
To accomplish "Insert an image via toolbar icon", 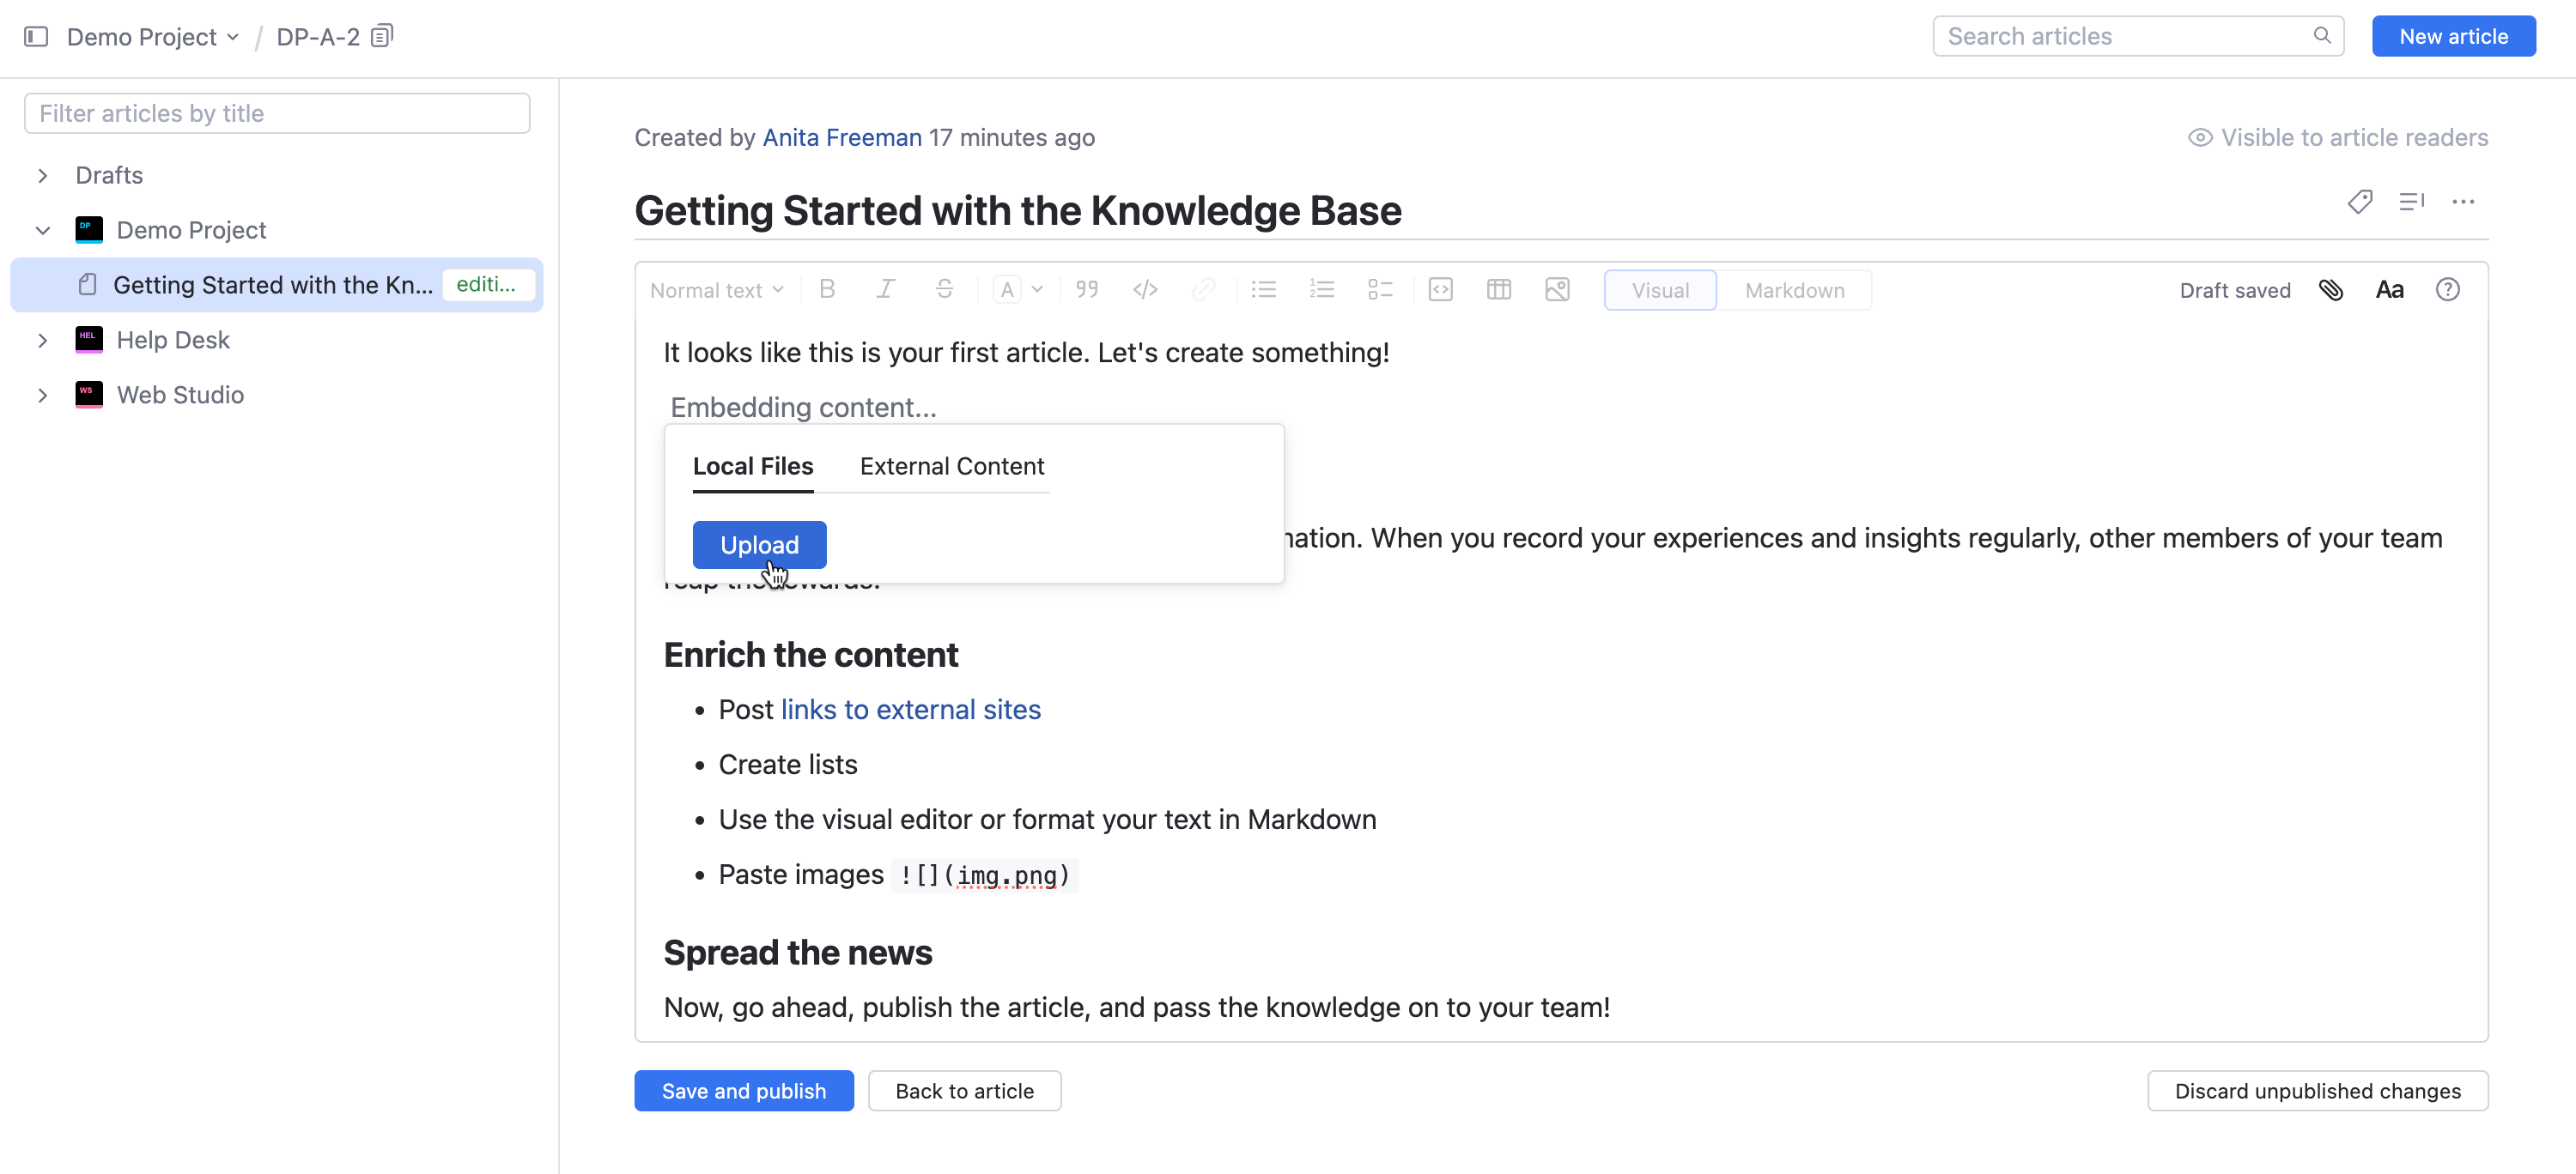I will coord(1557,290).
